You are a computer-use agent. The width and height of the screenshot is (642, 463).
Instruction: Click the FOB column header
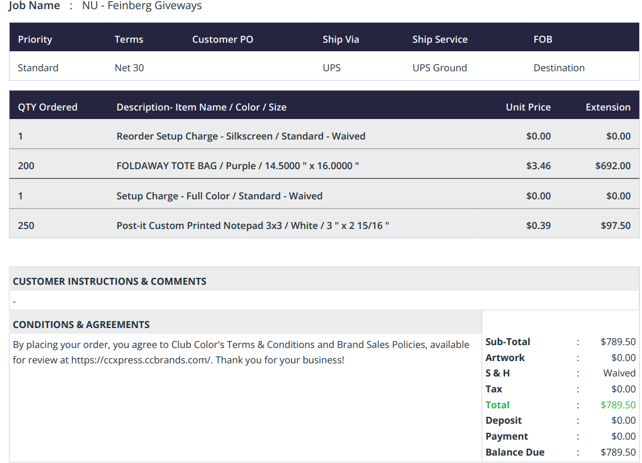click(x=542, y=39)
